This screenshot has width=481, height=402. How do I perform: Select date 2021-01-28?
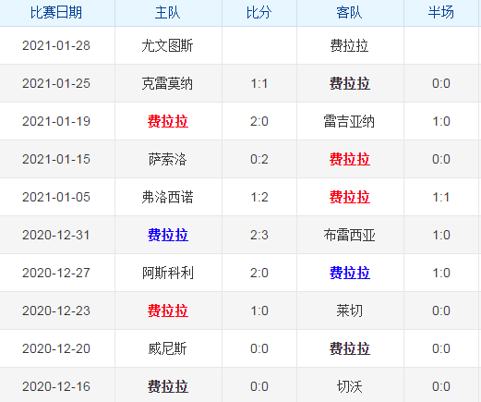coord(56,45)
